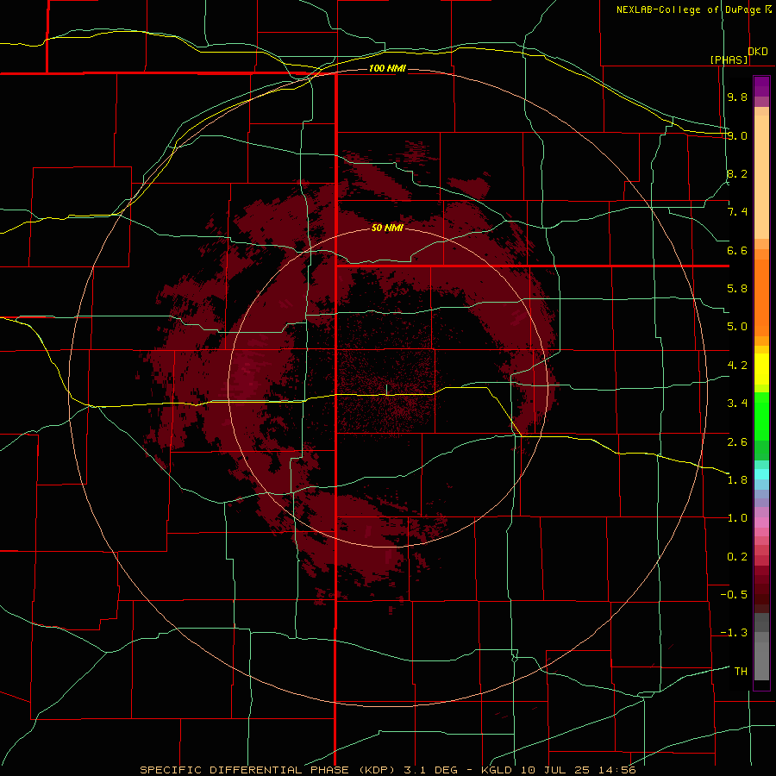
Task: Click the 1.0 scale value
Action: point(737,518)
